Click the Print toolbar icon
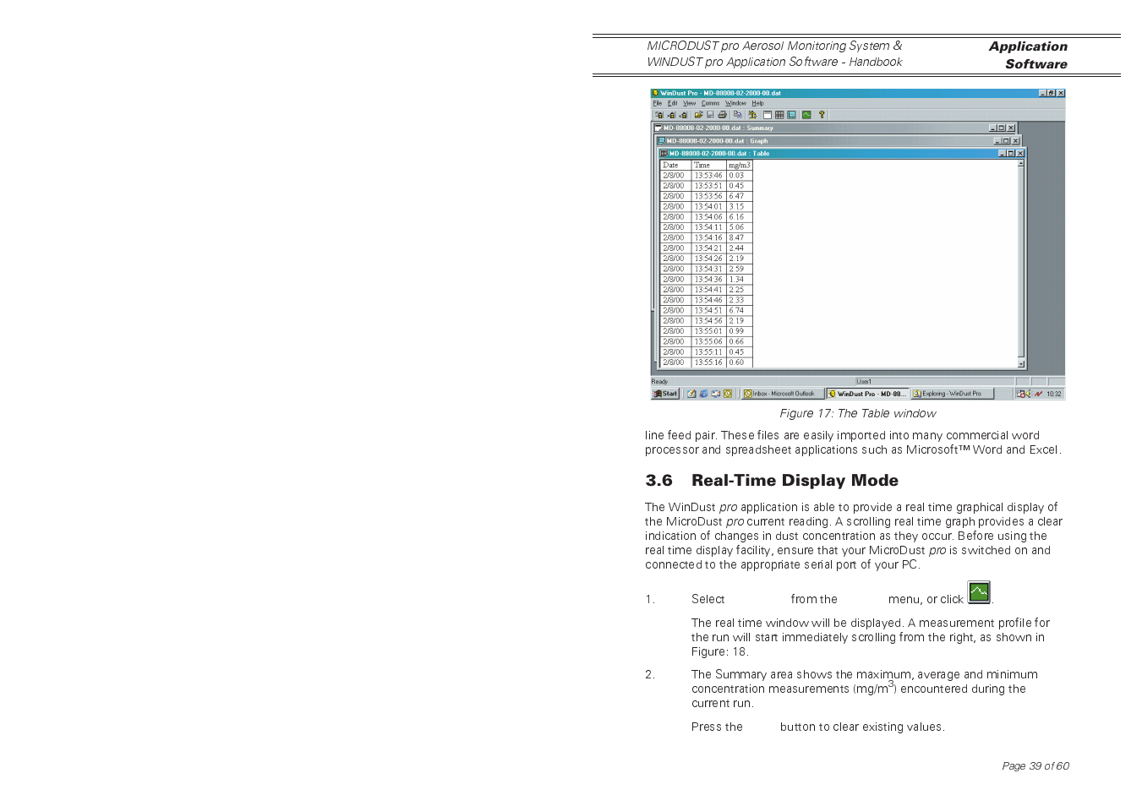The height and width of the screenshot is (806, 1142). coord(723,115)
